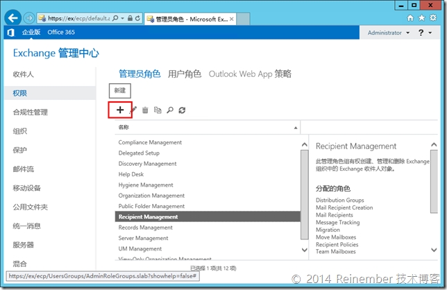Select Delegated Setup role group
Viewport: 447px width, 290px height.
[208, 153]
